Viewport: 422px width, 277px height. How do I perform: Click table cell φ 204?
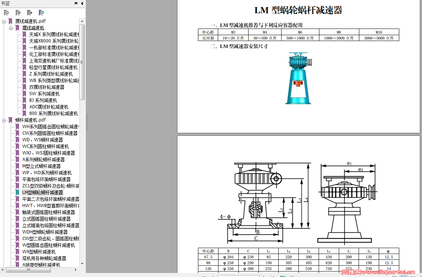click(228, 257)
